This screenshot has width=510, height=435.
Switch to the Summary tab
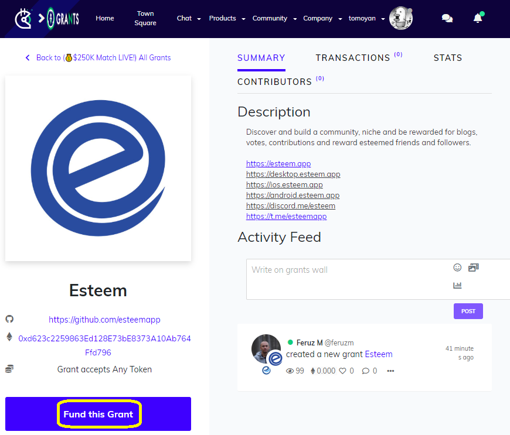pyautogui.click(x=261, y=58)
